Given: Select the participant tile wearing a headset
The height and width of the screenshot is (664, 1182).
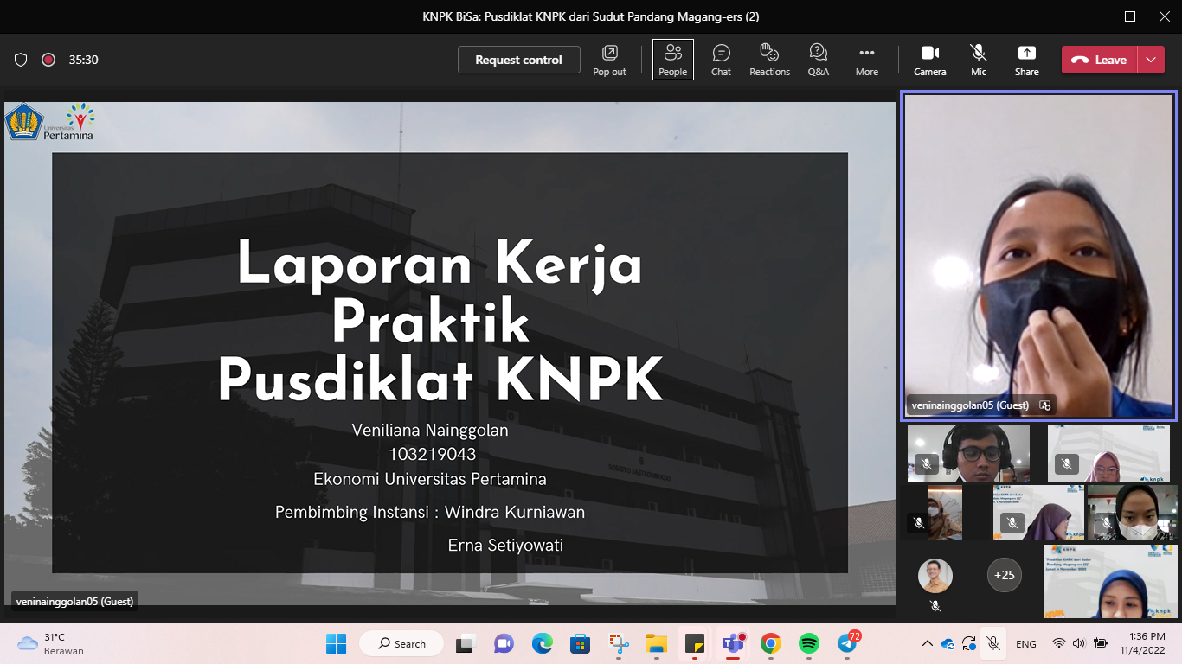Looking at the screenshot, I should pyautogui.click(x=968, y=453).
